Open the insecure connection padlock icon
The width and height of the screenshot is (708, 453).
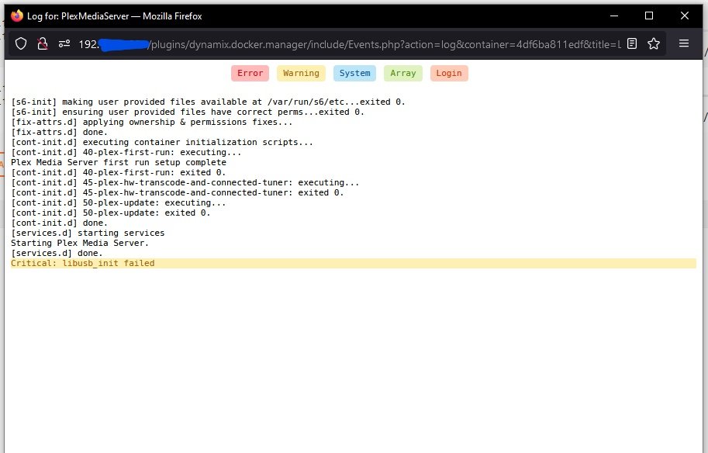point(43,43)
